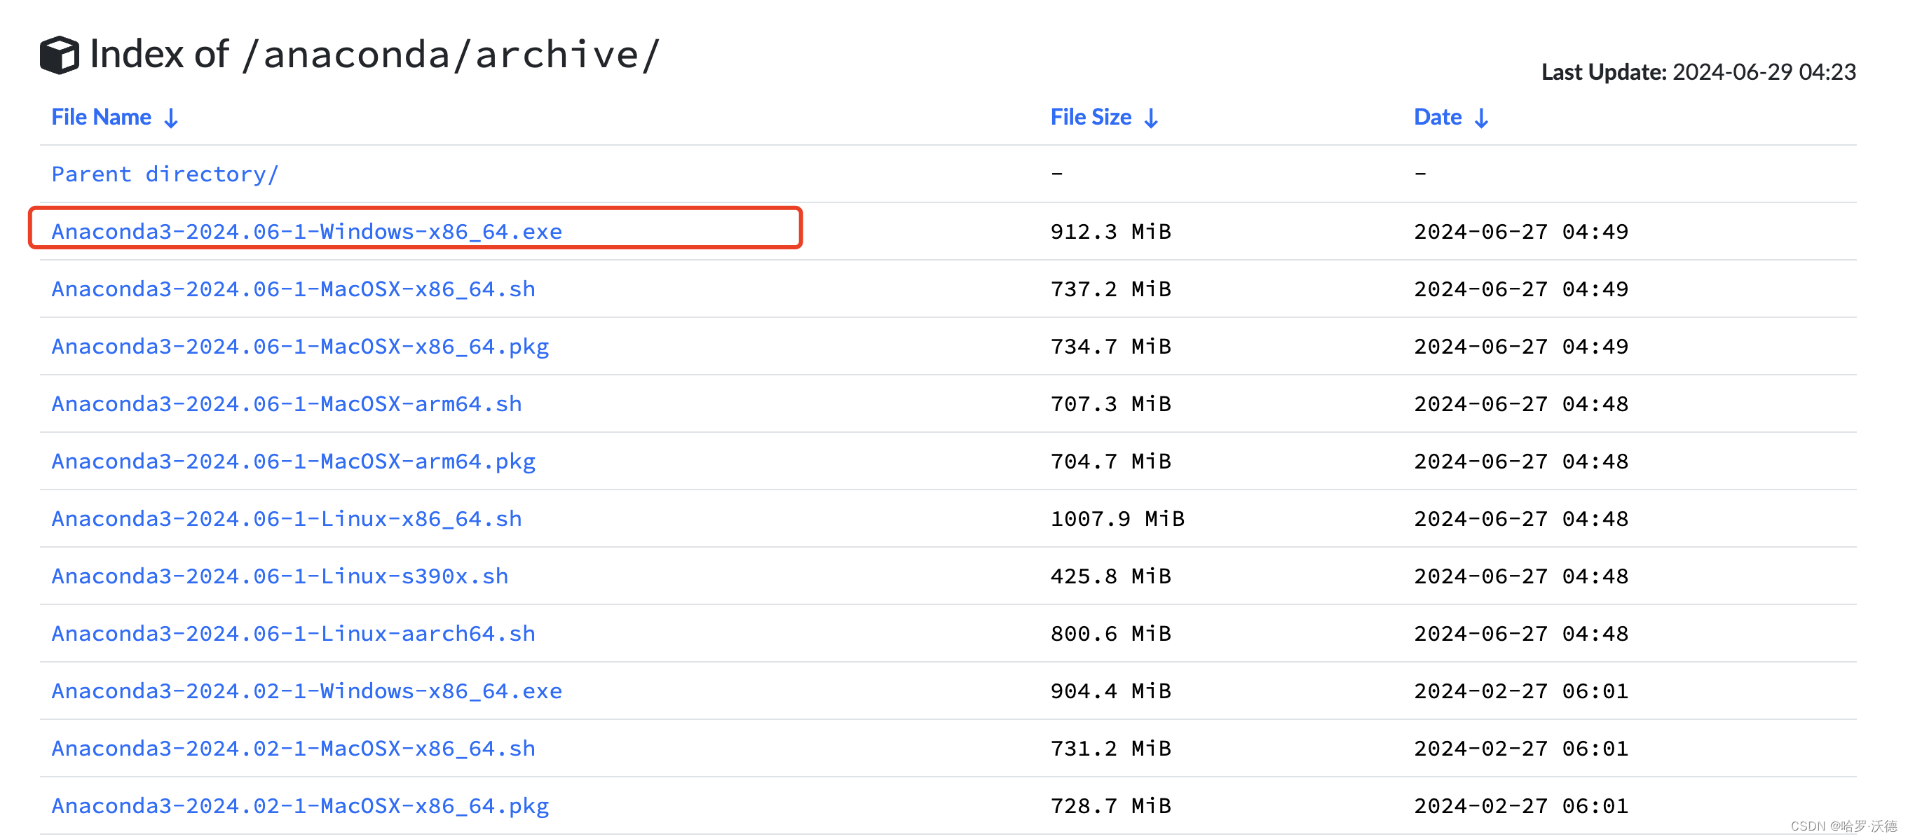1908x839 pixels.
Task: Open the Parent directory link
Action: tap(165, 174)
